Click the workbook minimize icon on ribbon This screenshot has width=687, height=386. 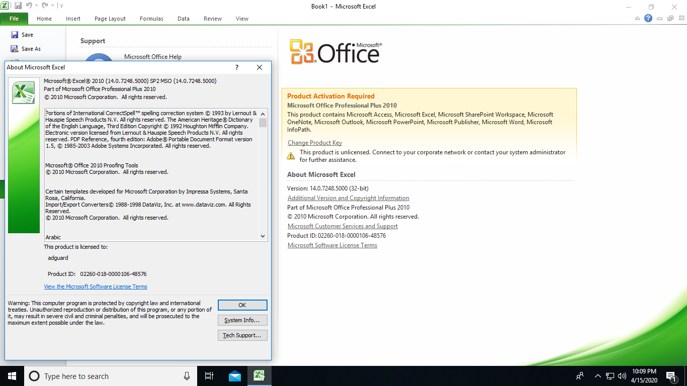pyautogui.click(x=659, y=19)
